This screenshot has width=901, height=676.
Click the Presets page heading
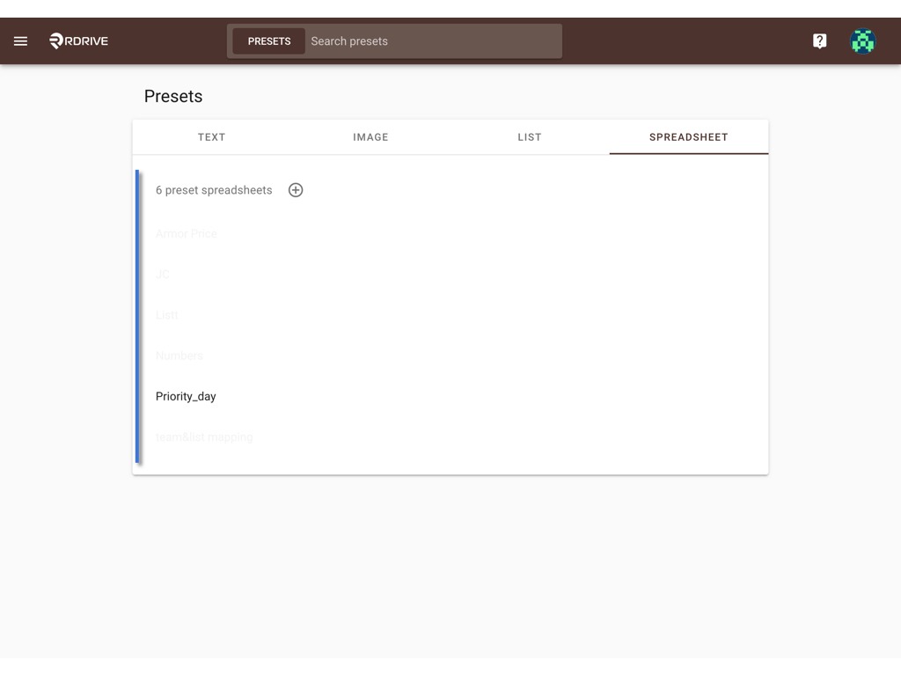point(173,96)
